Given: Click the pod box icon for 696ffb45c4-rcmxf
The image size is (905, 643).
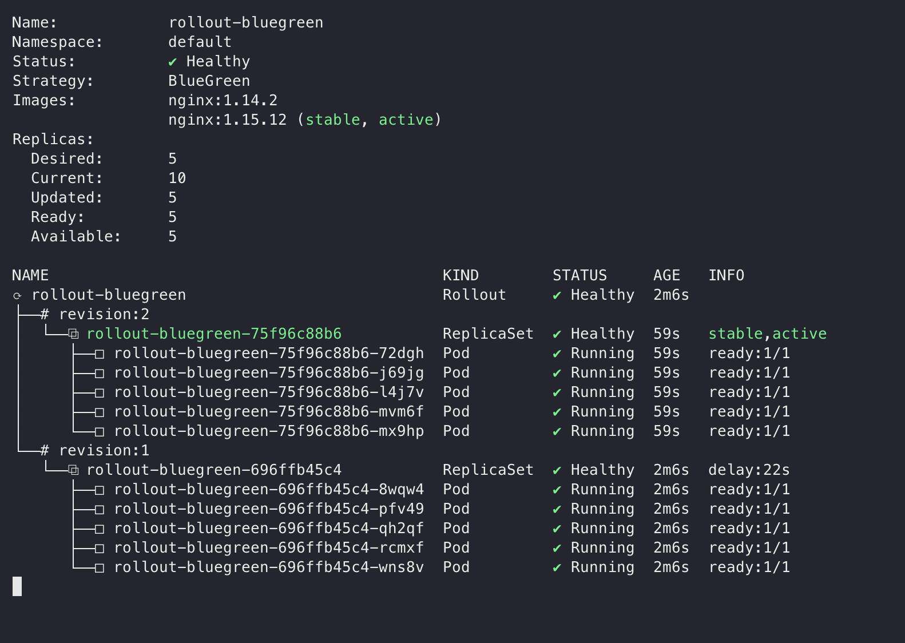Looking at the screenshot, I should coord(100,549).
